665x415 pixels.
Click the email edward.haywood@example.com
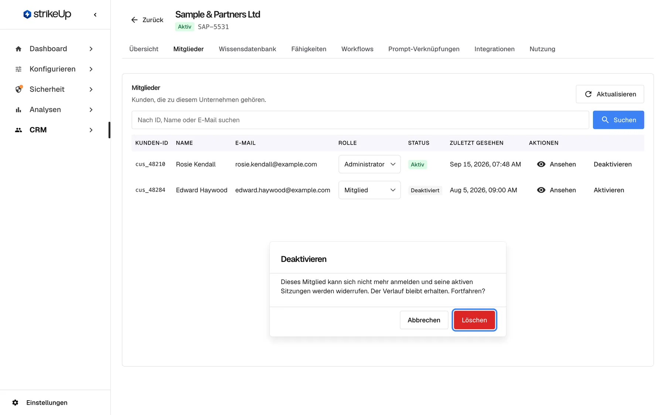pyautogui.click(x=283, y=190)
